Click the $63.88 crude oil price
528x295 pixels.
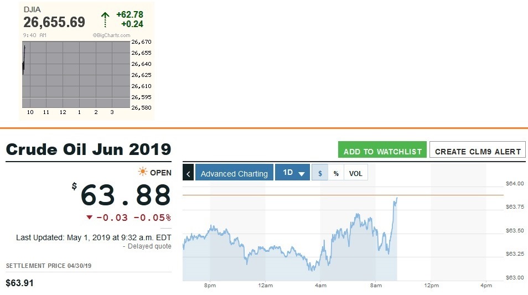[x=126, y=195]
